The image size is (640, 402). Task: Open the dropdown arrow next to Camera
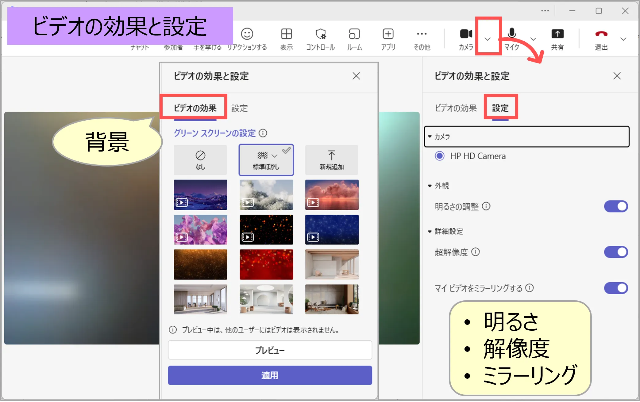tap(488, 39)
